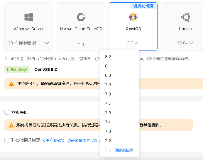Image resolution: width=203 pixels, height=162 pixels.
Task: Click the Huawei Cloud EulerOS logo icon
Action: click(81, 17)
